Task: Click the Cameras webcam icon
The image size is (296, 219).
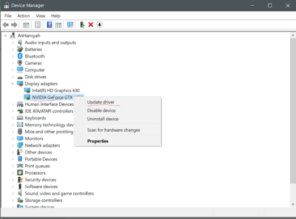Action: pyautogui.click(x=20, y=63)
